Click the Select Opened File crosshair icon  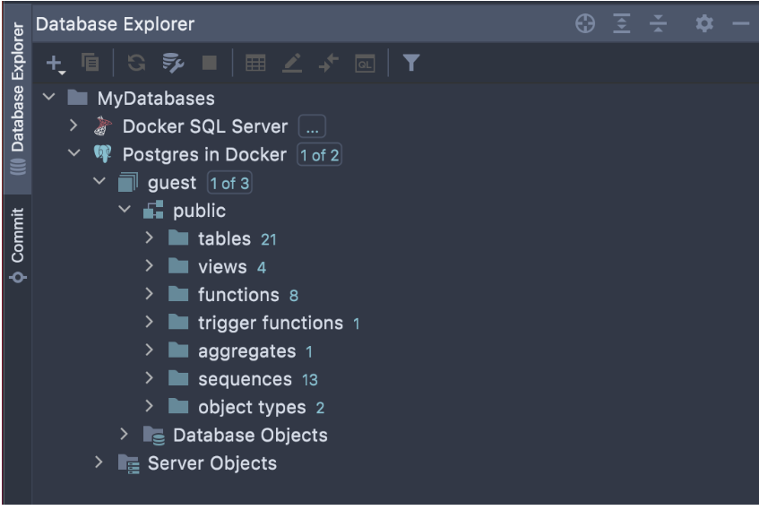point(585,23)
